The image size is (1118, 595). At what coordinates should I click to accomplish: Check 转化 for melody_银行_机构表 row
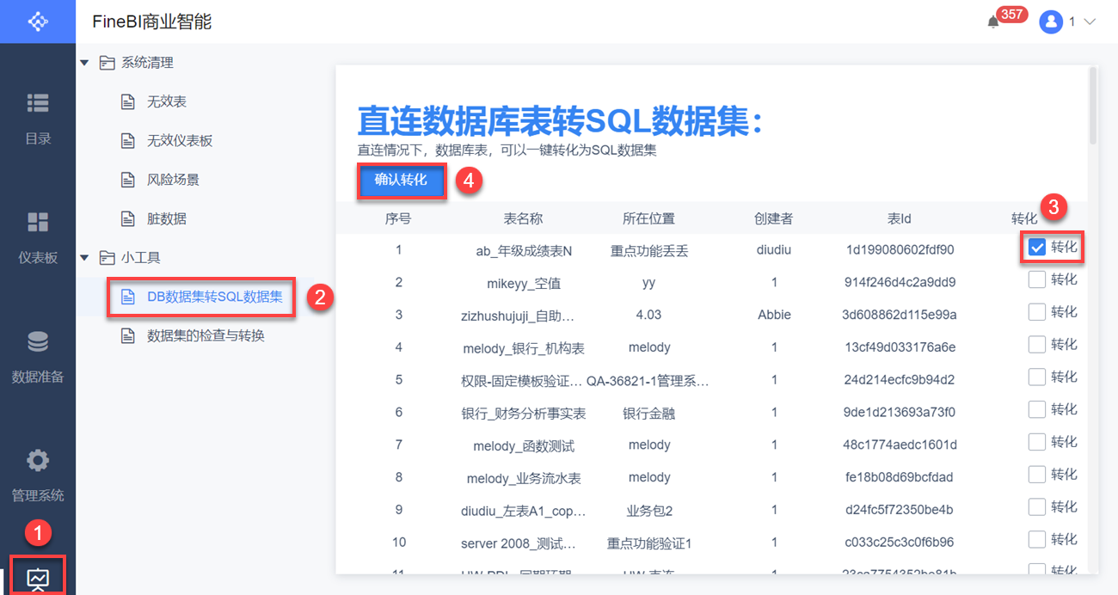point(1037,344)
